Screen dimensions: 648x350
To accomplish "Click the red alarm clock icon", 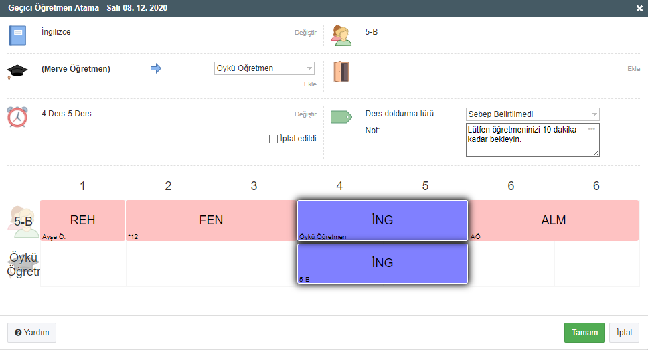I will point(17,116).
